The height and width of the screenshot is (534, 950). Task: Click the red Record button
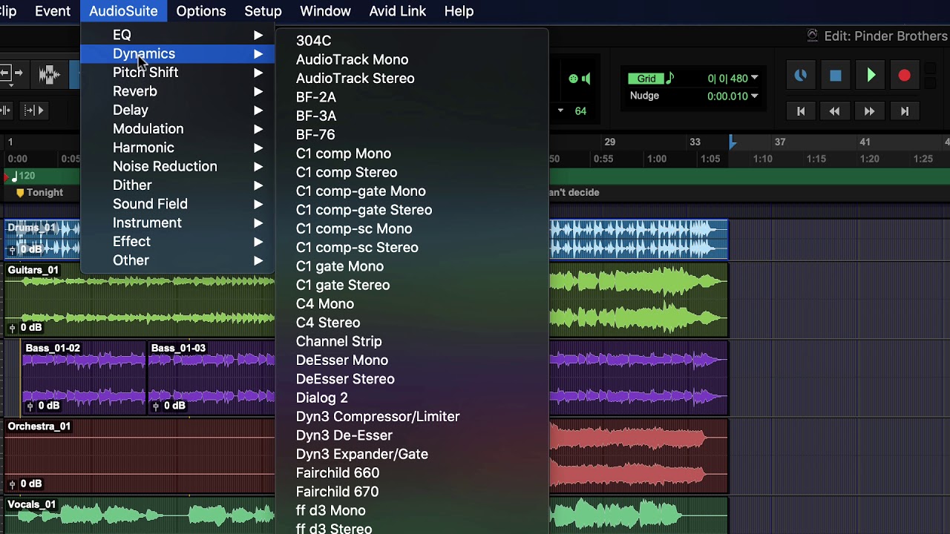coord(904,76)
